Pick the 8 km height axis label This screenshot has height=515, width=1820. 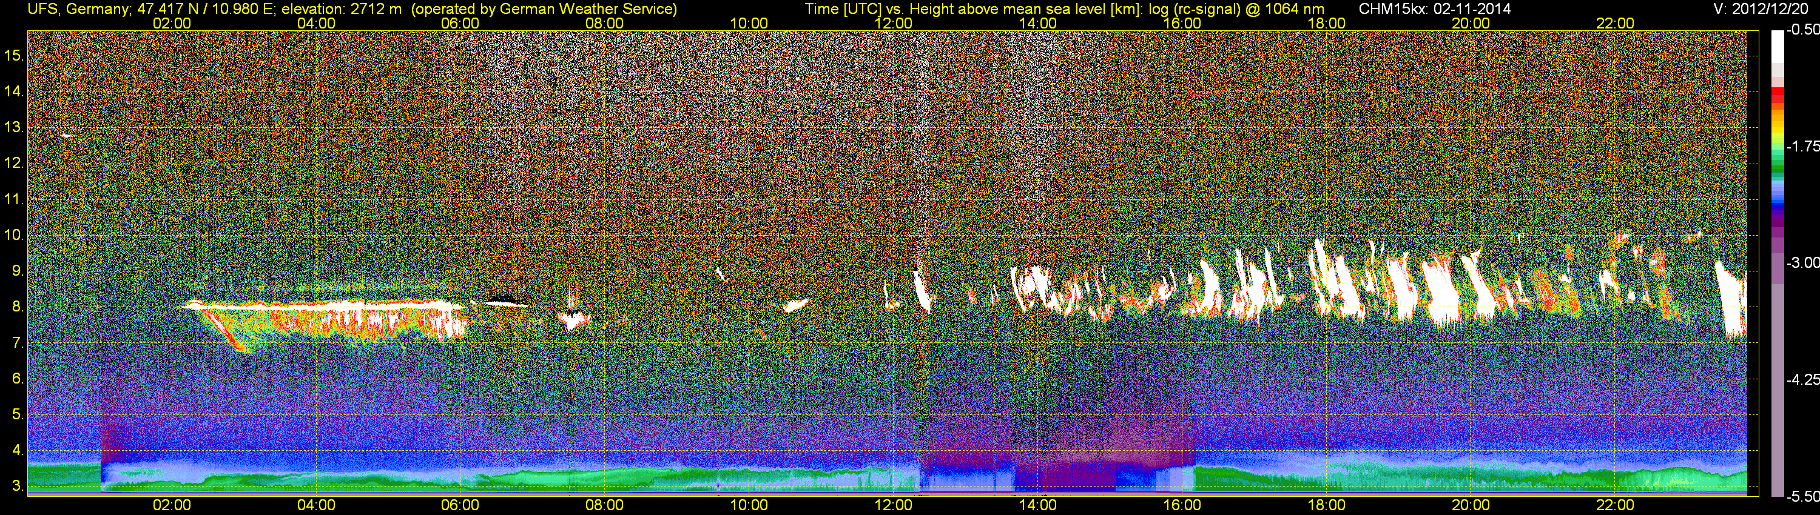coord(18,307)
